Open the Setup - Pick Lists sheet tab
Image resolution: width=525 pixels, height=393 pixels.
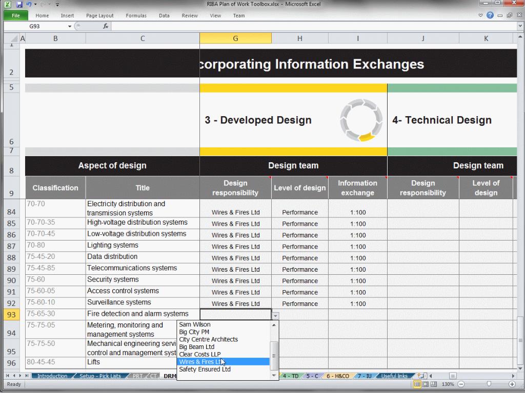100,376
